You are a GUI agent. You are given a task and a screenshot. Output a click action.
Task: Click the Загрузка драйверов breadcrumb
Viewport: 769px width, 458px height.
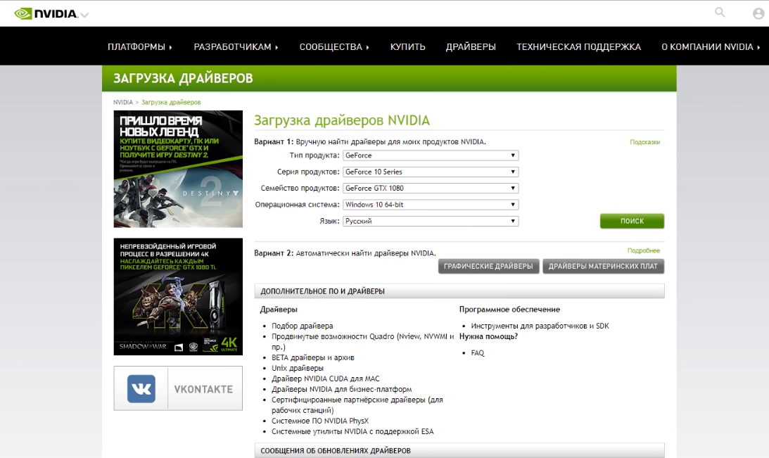pyautogui.click(x=171, y=103)
